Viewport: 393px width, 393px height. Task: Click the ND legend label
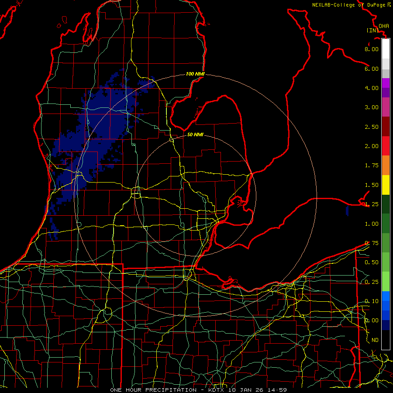click(375, 340)
